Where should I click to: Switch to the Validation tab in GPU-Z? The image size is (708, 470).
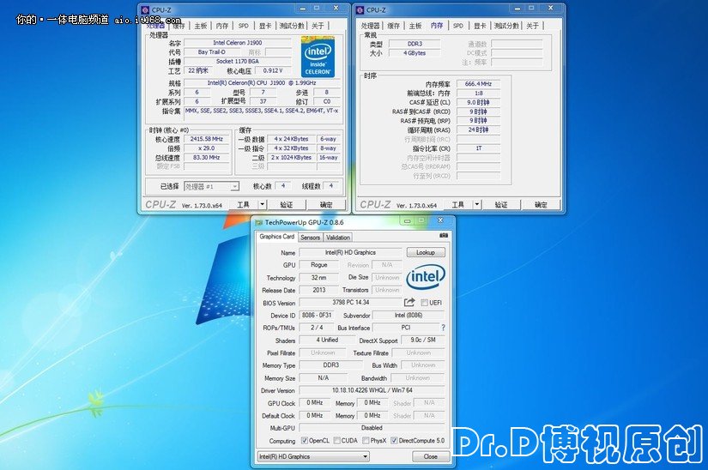pyautogui.click(x=338, y=238)
